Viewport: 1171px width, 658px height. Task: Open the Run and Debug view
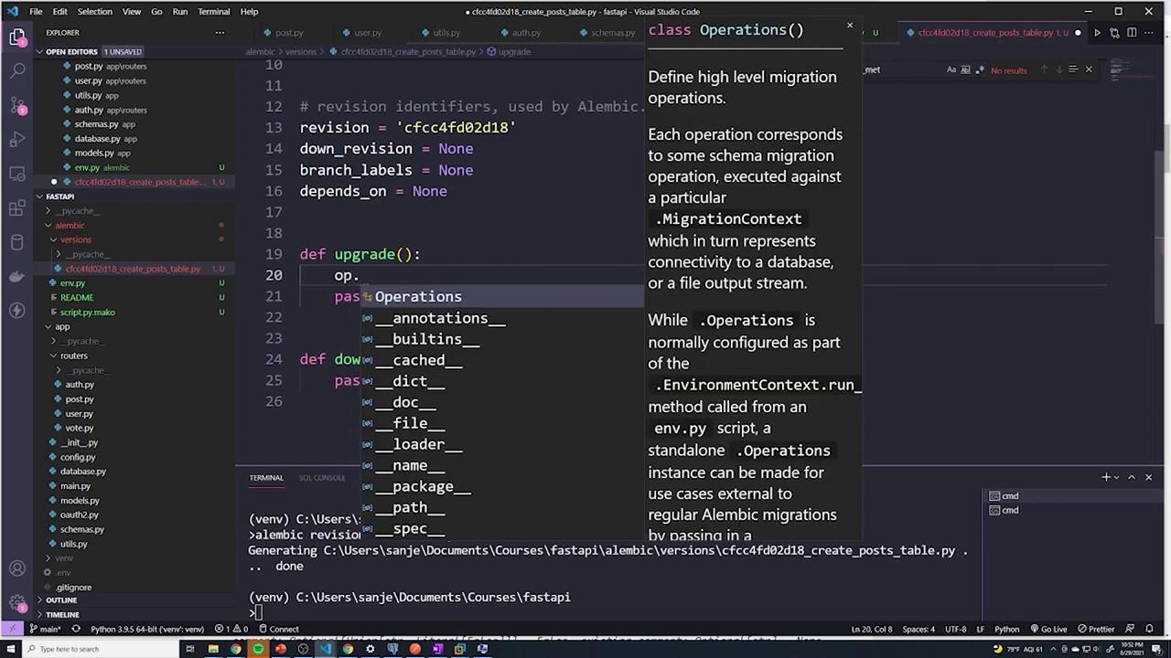17,139
